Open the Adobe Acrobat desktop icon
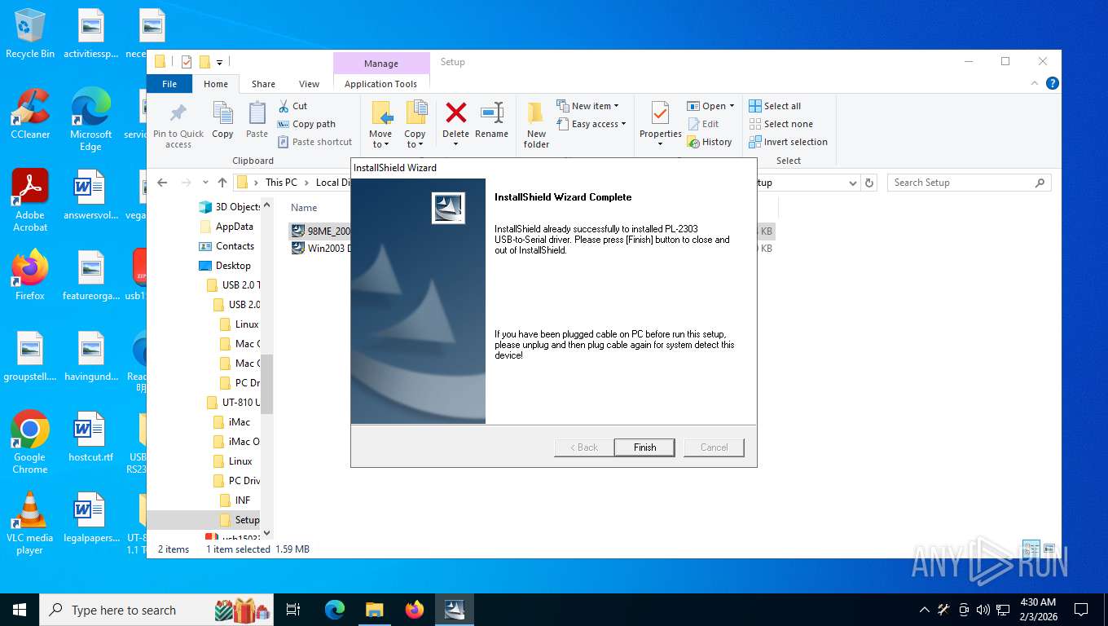The image size is (1108, 626). coord(30,201)
